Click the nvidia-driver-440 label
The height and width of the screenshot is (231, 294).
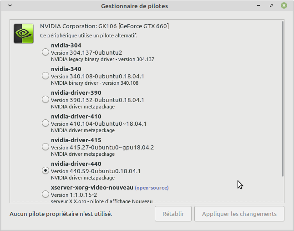pos(76,164)
